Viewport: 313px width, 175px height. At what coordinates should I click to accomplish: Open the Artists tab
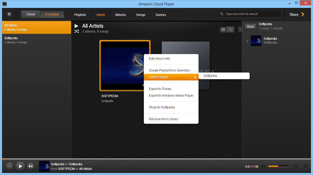[101, 15]
